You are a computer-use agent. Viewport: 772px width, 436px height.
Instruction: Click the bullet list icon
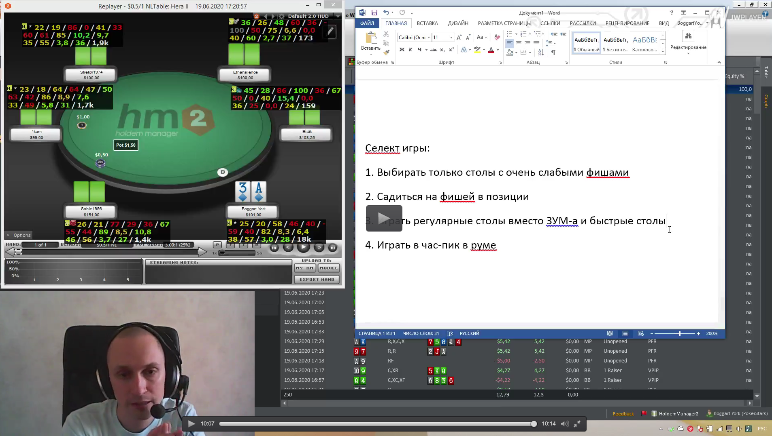coord(510,34)
